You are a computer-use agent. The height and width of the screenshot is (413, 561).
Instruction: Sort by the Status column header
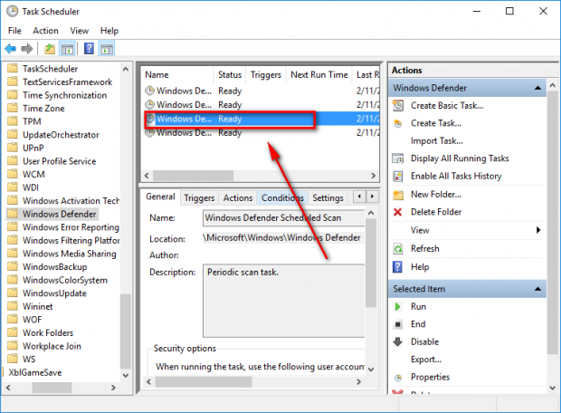pos(230,74)
